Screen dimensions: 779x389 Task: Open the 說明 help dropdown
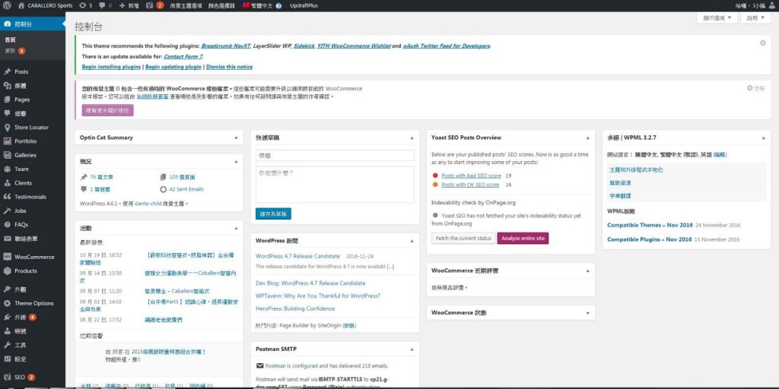tap(755, 18)
